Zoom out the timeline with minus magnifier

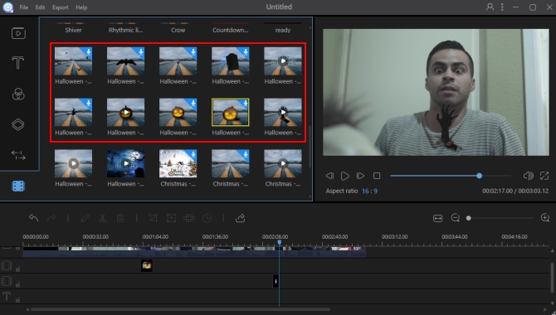point(456,218)
